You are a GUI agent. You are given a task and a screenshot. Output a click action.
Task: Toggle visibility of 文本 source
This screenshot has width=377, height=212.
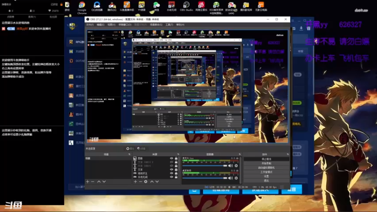tap(172, 170)
